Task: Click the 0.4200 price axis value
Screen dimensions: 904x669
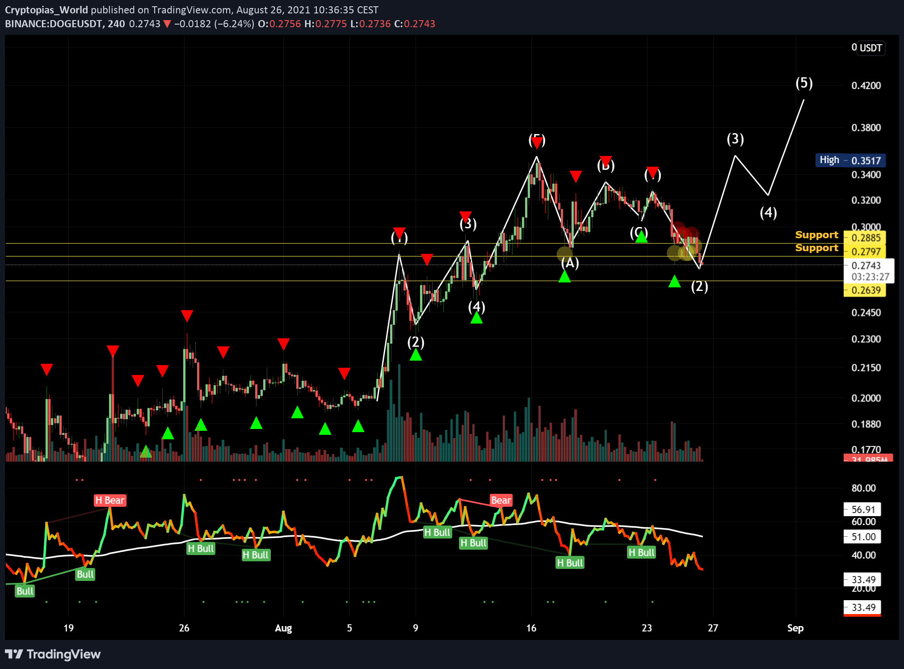Action: (x=866, y=85)
